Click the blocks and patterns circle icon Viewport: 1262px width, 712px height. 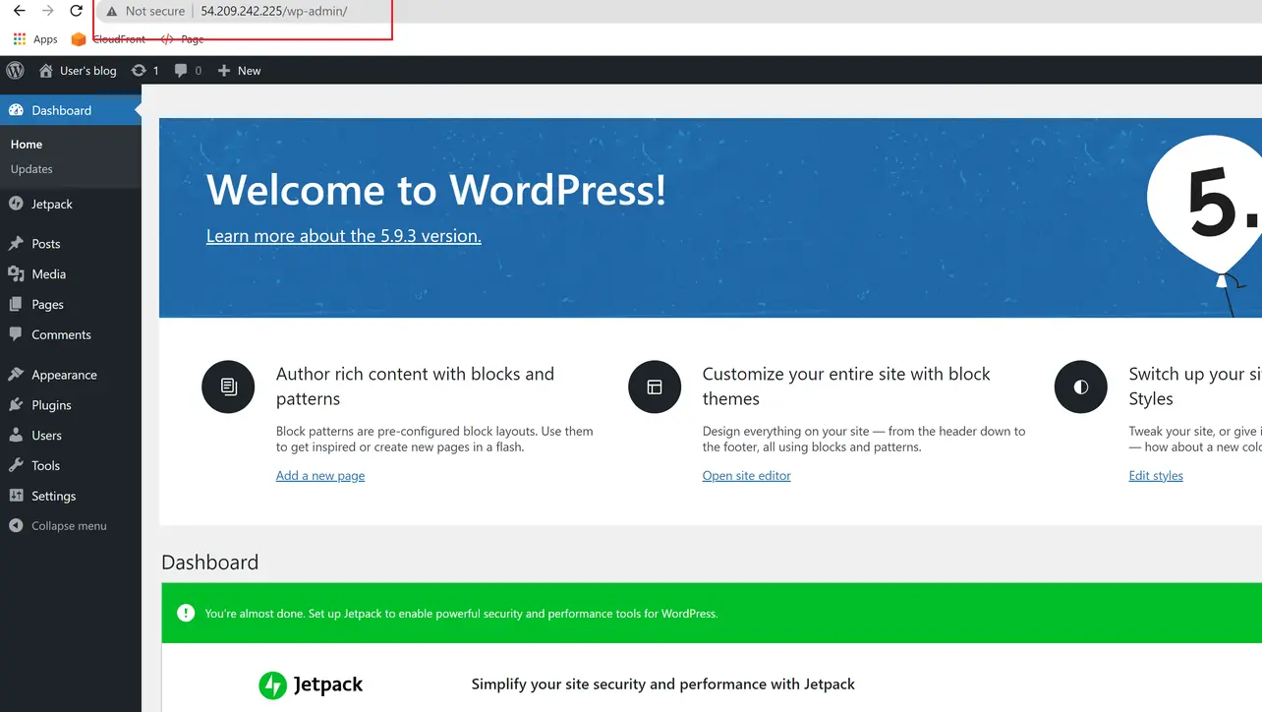point(228,386)
